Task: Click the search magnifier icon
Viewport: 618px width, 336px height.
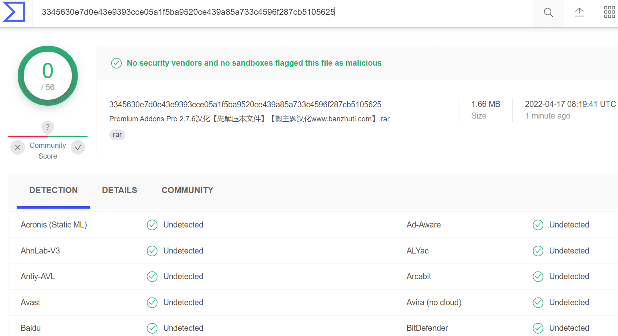Action: 548,12
